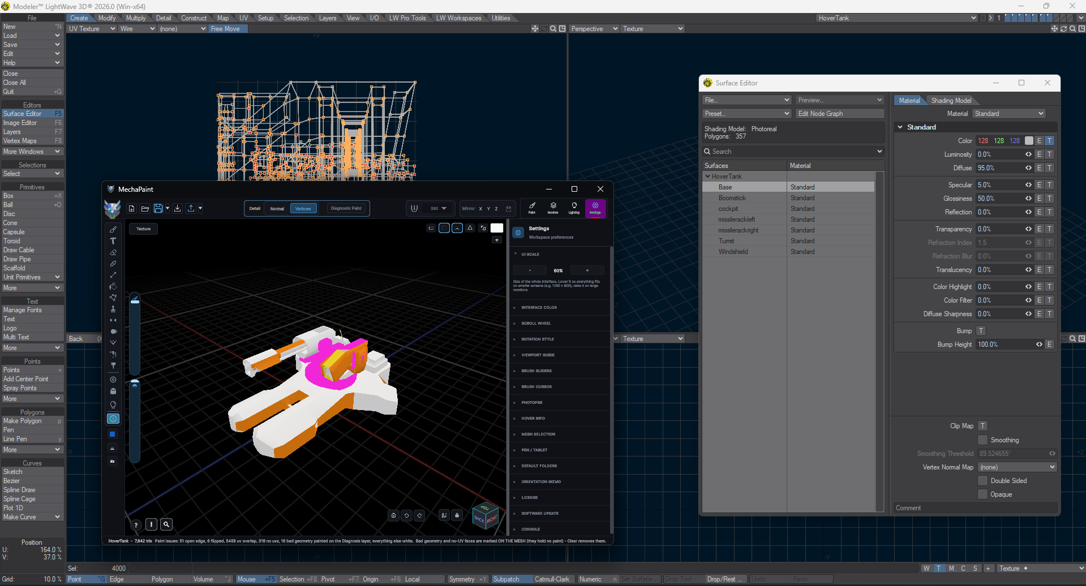Enable the Double Sided checkbox
Screen dimensions: 1086x586
[983, 481]
